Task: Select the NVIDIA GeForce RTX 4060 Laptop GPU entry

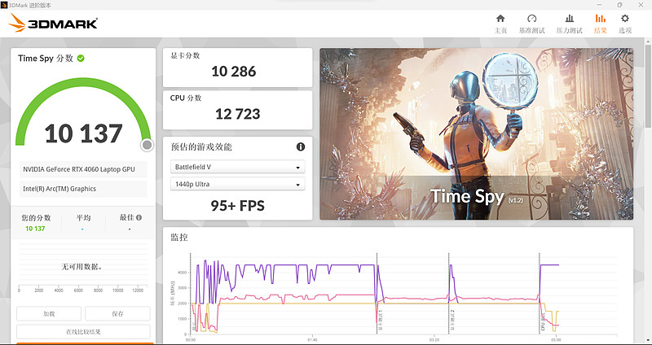Action: tap(83, 169)
